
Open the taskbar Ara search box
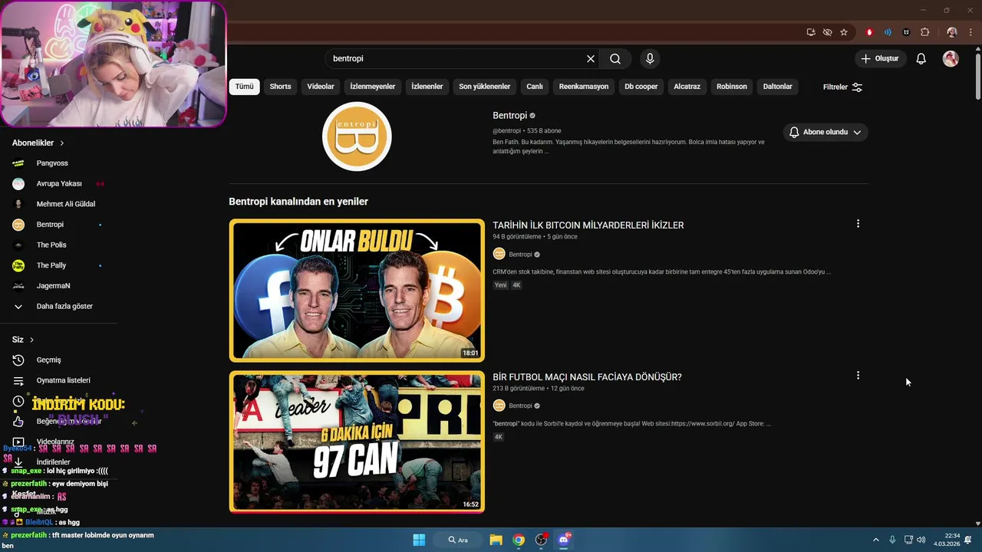[x=459, y=540]
